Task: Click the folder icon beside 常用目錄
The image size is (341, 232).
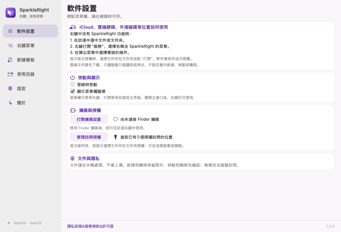Action: coord(11,74)
